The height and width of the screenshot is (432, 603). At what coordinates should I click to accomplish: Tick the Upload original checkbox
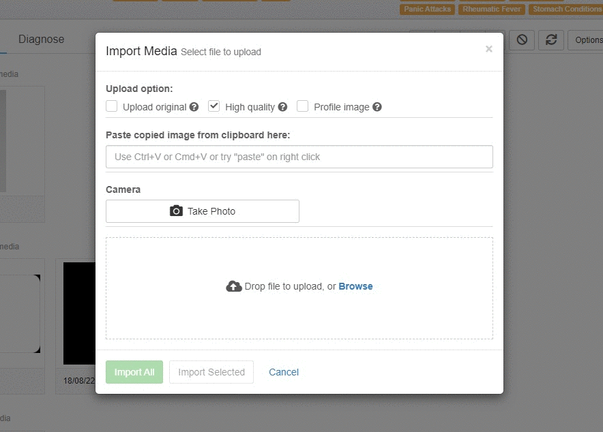click(111, 106)
